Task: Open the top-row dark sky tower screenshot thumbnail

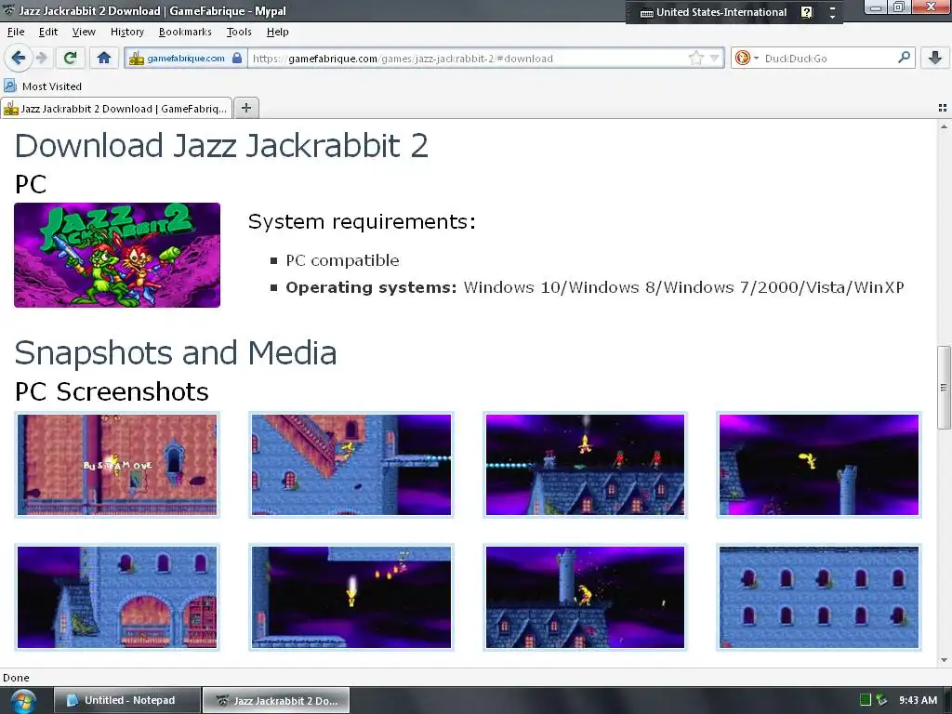Action: pyautogui.click(x=819, y=465)
